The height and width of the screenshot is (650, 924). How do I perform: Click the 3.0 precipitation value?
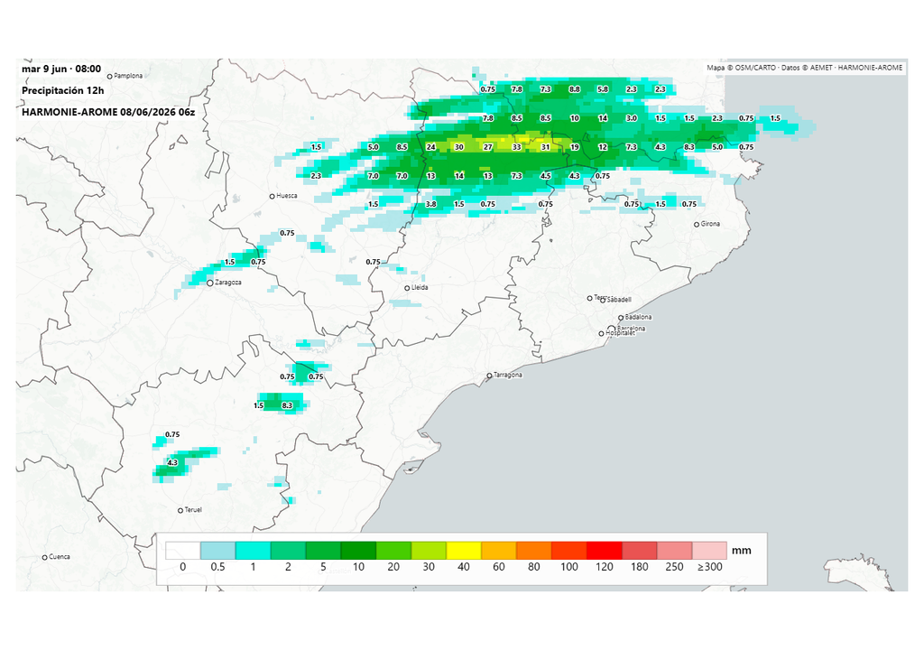click(x=631, y=118)
